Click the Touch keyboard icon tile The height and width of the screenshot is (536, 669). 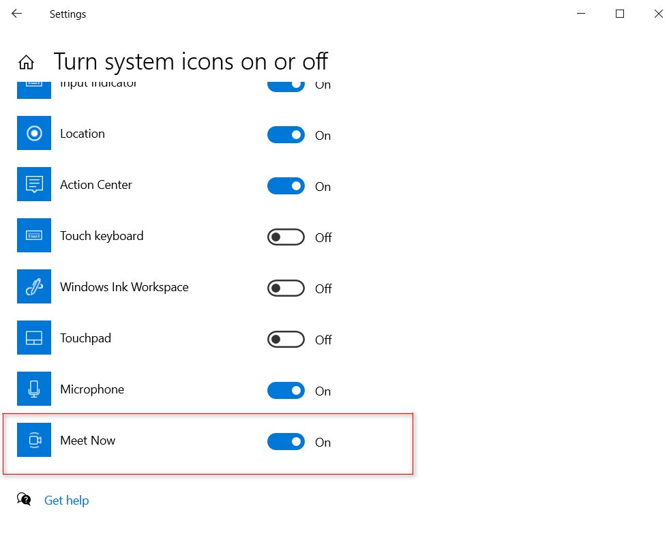[x=34, y=235]
